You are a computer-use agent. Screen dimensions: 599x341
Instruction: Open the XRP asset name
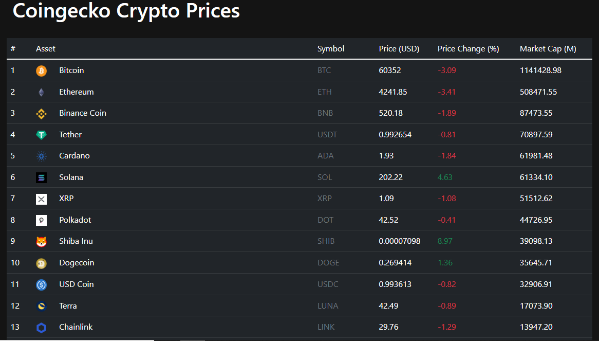tap(66, 199)
